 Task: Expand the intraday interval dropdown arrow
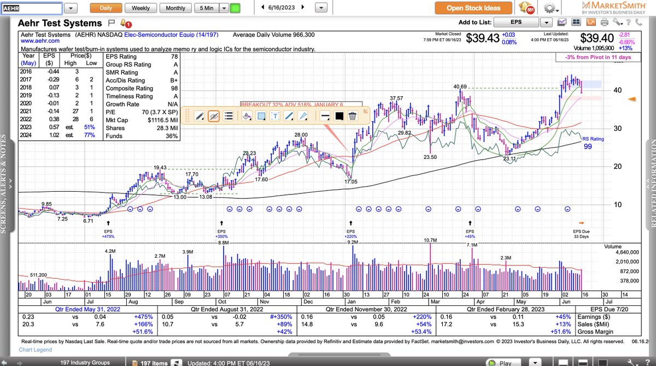(224, 8)
